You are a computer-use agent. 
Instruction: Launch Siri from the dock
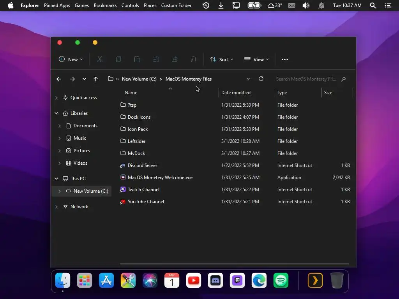tap(150, 280)
